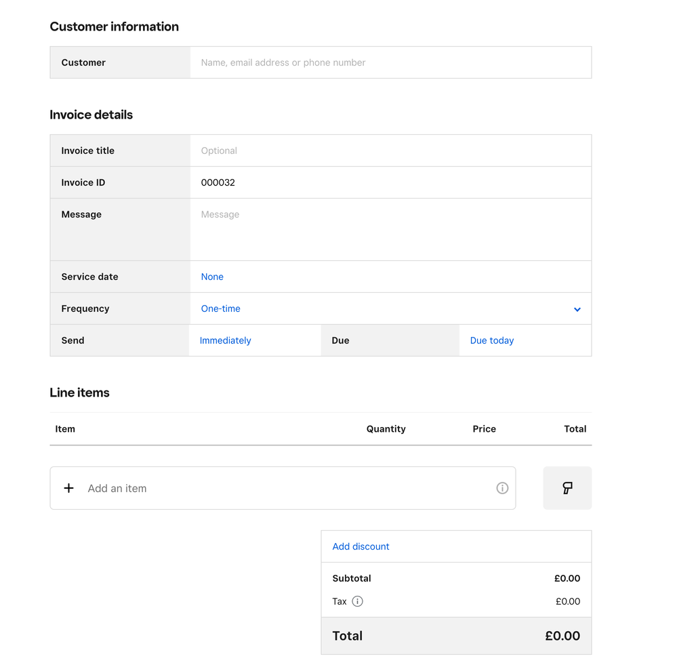The height and width of the screenshot is (667, 677).
Task: Click the Add an item search field
Action: (x=285, y=488)
